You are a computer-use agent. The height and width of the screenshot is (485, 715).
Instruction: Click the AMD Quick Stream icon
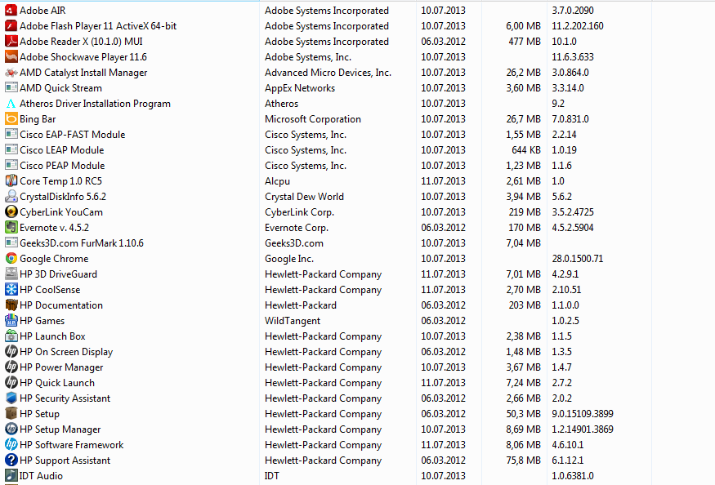[x=11, y=87]
